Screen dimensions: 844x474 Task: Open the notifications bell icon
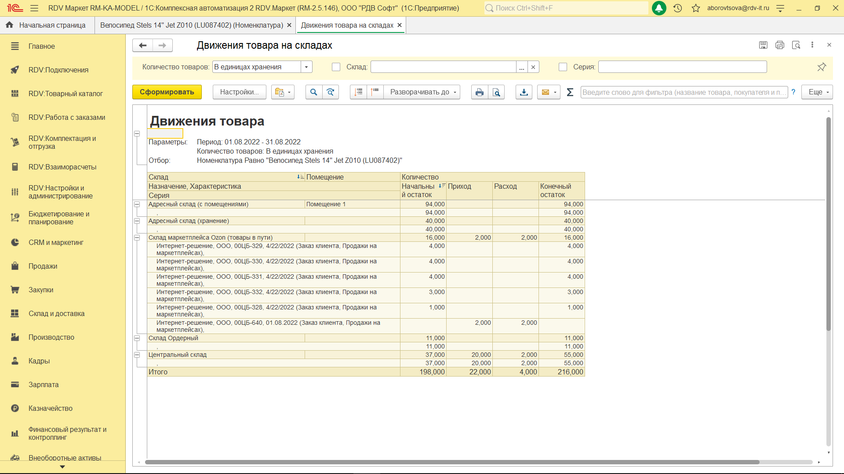[x=658, y=8]
